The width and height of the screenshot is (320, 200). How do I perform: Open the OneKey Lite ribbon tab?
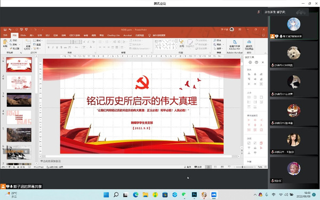click(x=114, y=35)
